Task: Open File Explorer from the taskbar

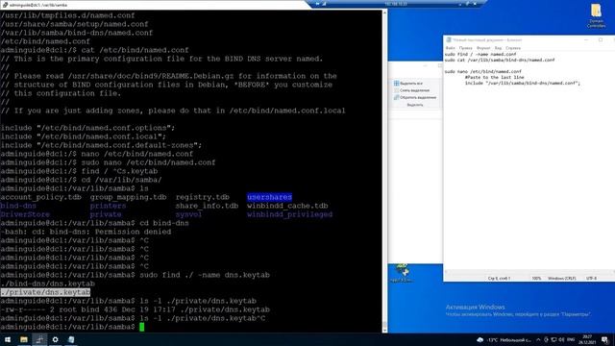Action: (23, 339)
